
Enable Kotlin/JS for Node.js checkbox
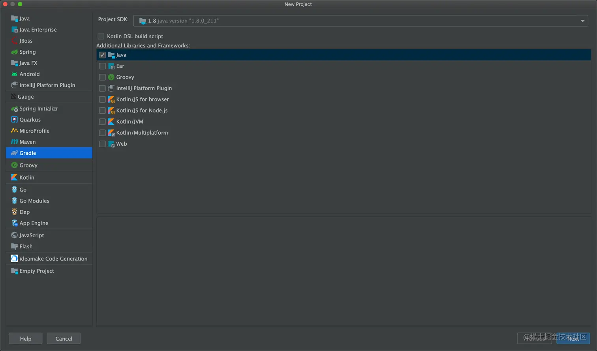tap(103, 111)
